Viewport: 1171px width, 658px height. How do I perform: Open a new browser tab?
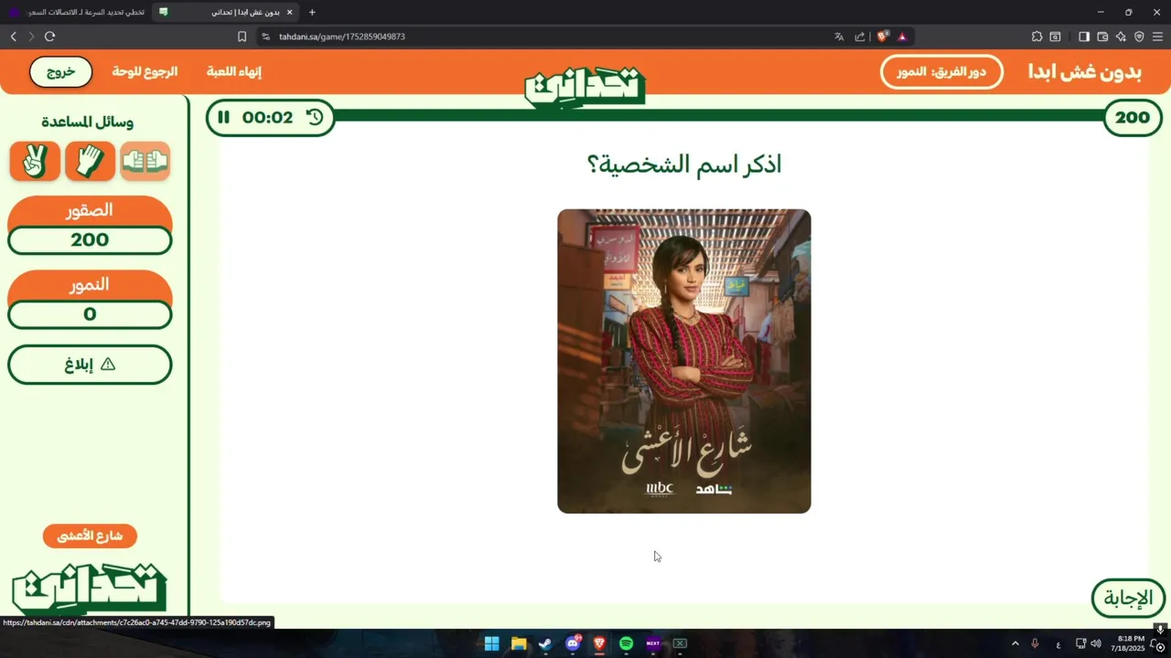coord(312,12)
